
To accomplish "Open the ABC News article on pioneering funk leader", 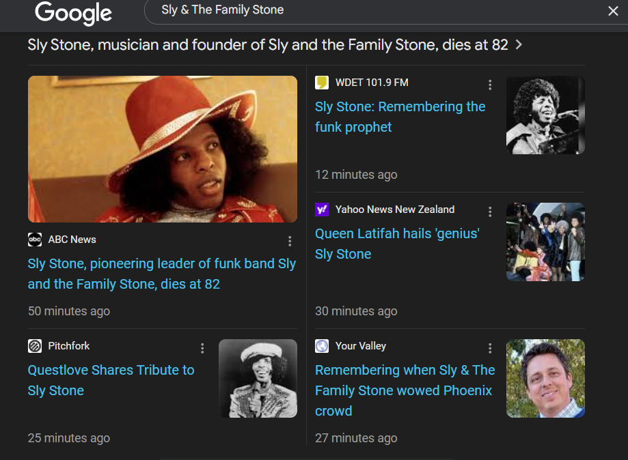I will 162,274.
